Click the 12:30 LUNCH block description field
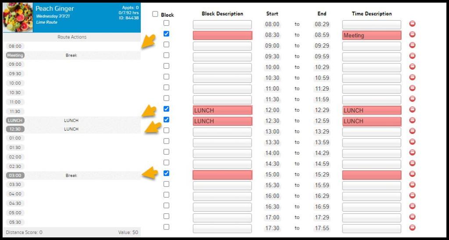The height and width of the screenshot is (240, 449). pos(222,121)
